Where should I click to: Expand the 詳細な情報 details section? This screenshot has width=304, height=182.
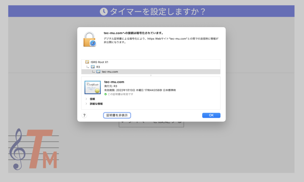[86, 104]
